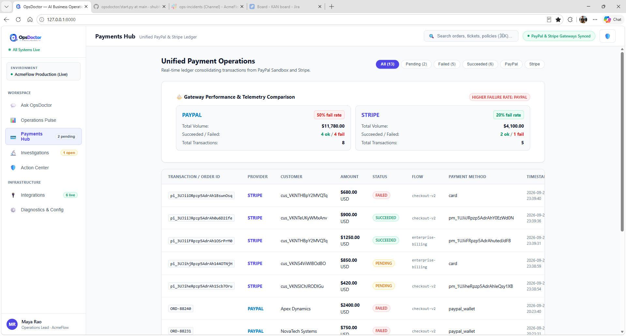The height and width of the screenshot is (336, 626).
Task: Open Ask OpsDoctor chat icon
Action: coord(13,105)
